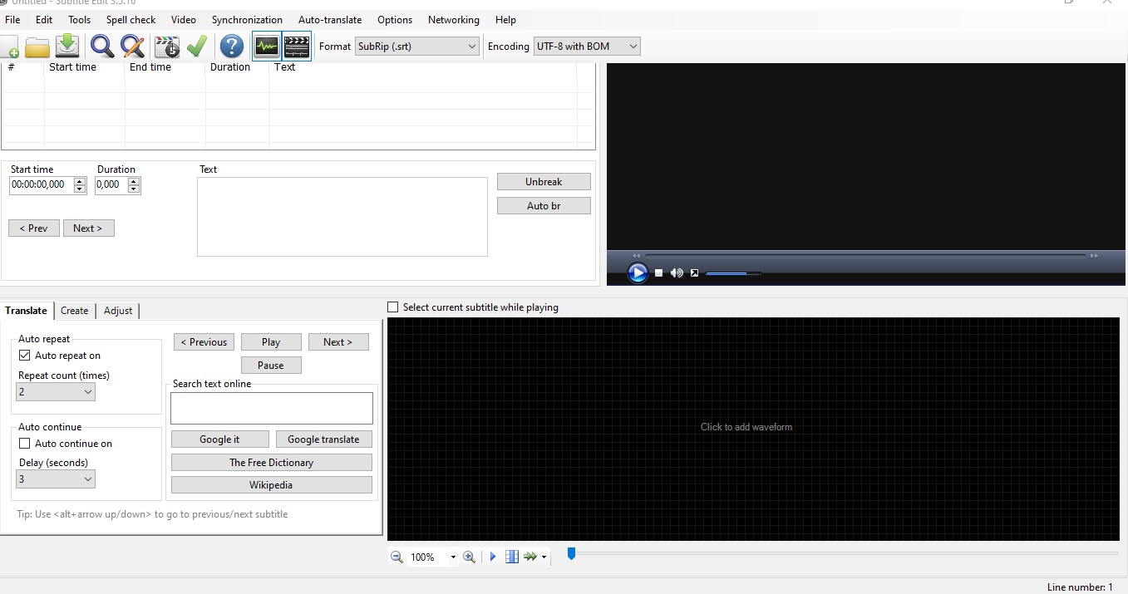Screen dimensions: 1128x594
Task: Launch visual sync from the toolbar
Action: pyautogui.click(x=165, y=47)
